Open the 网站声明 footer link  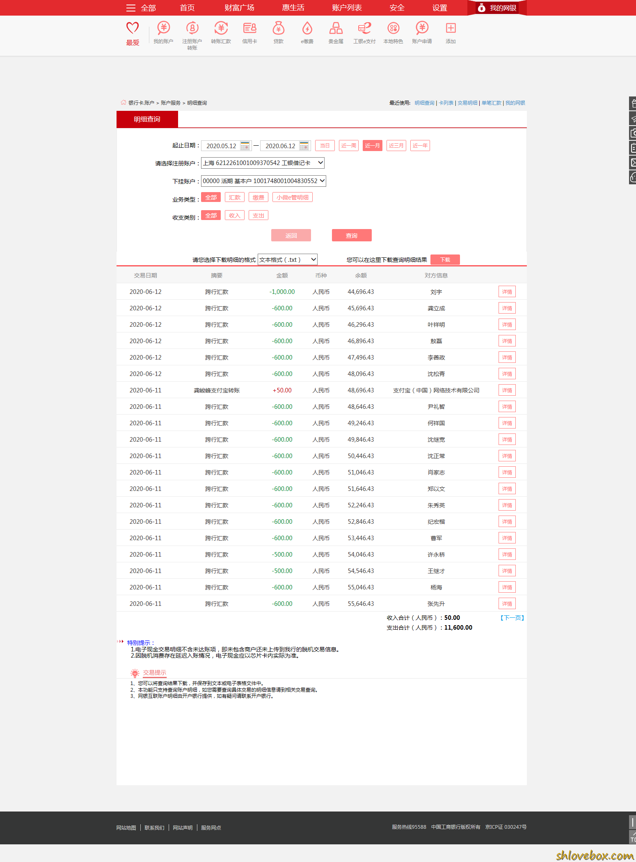coord(183,828)
